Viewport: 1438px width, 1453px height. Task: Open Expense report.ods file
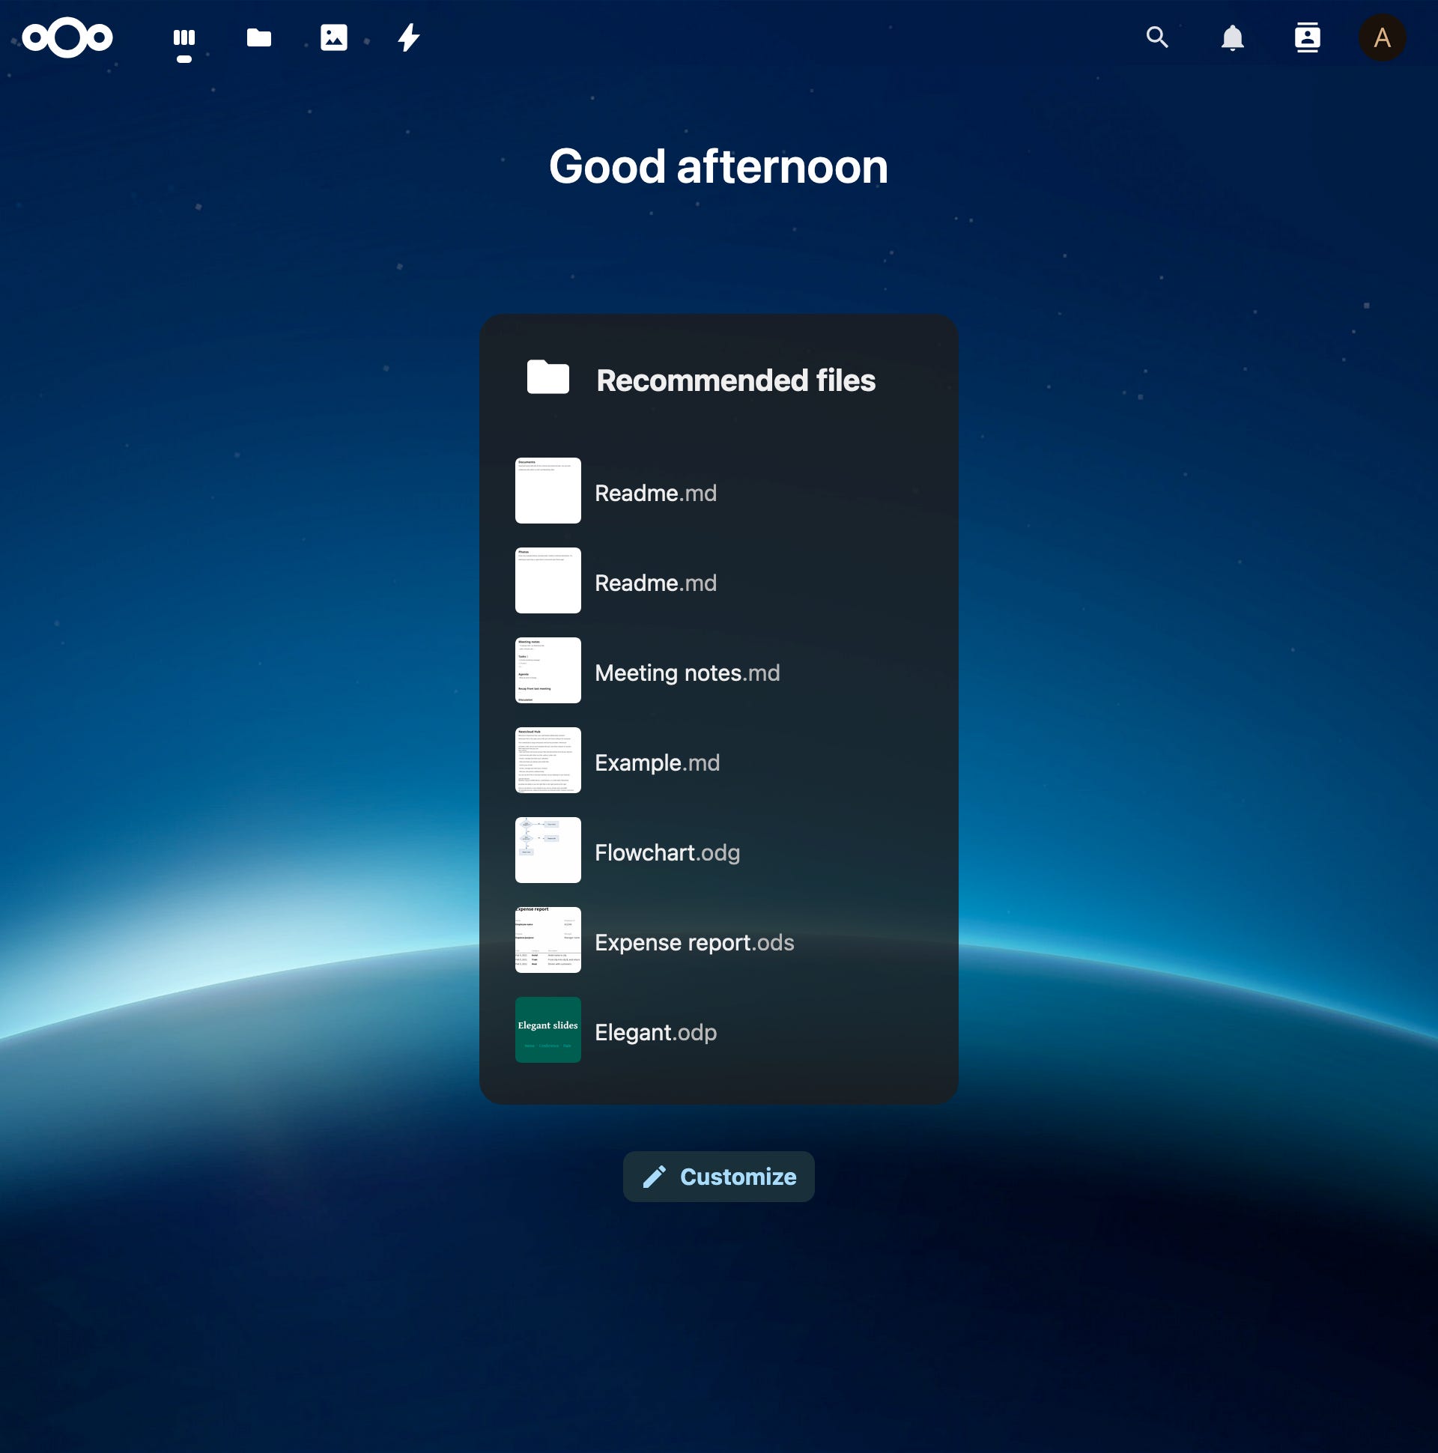coord(694,942)
